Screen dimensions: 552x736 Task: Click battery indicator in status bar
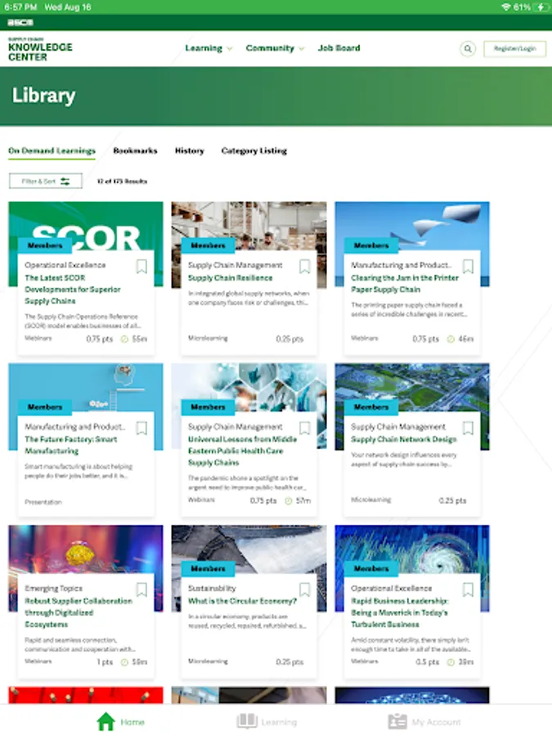click(x=541, y=7)
